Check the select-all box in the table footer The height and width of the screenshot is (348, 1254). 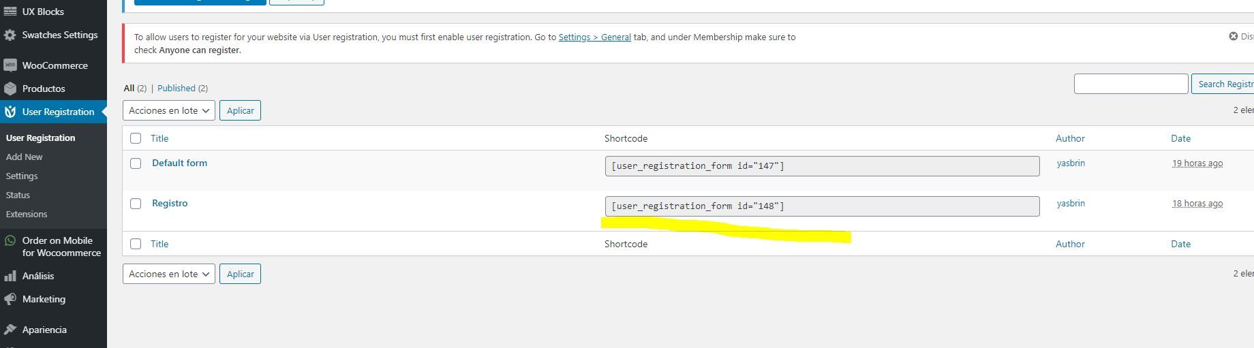pyautogui.click(x=136, y=244)
